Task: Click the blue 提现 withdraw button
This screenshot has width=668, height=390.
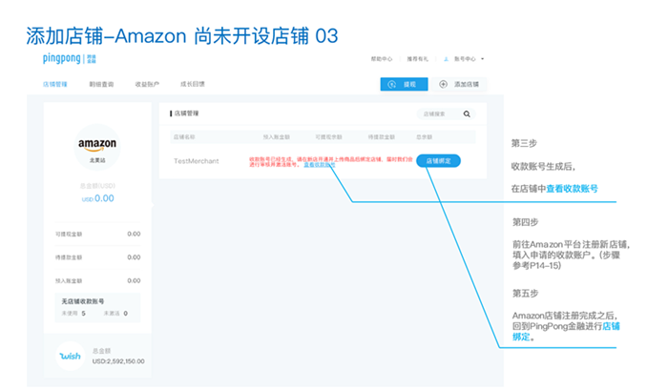Action: pos(404,84)
